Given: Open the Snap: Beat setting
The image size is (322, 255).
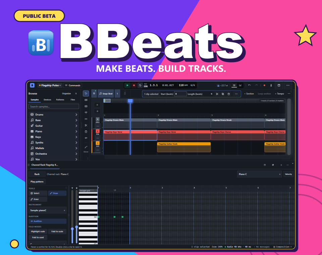Looking at the screenshot, I should 106,94.
